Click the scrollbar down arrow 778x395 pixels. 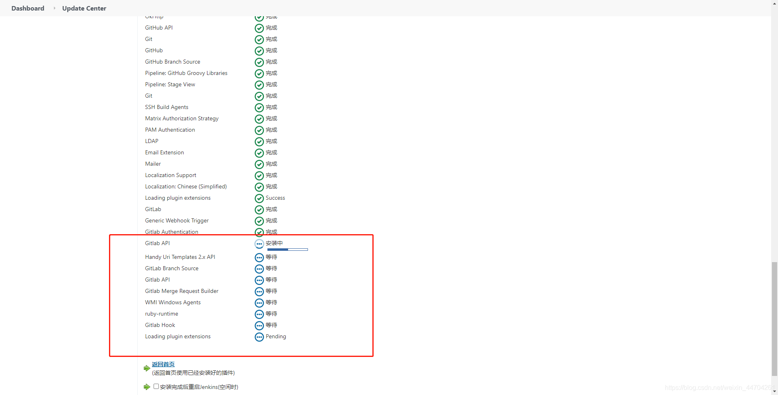click(x=774, y=392)
